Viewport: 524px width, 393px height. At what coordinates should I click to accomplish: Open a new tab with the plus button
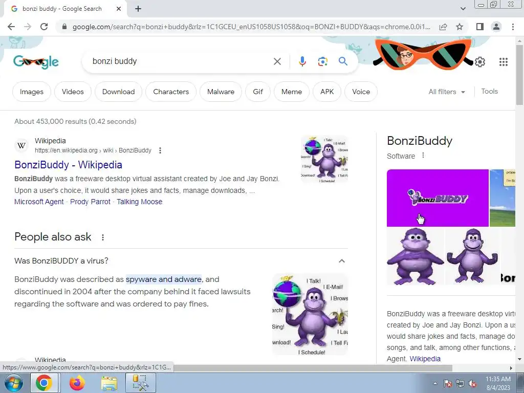click(138, 9)
